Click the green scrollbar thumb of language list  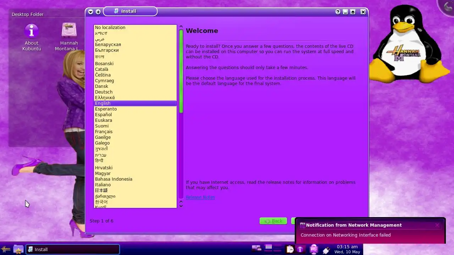tap(181, 71)
